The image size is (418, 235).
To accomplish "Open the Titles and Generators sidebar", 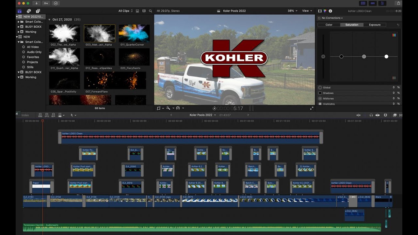I will pos(38,11).
